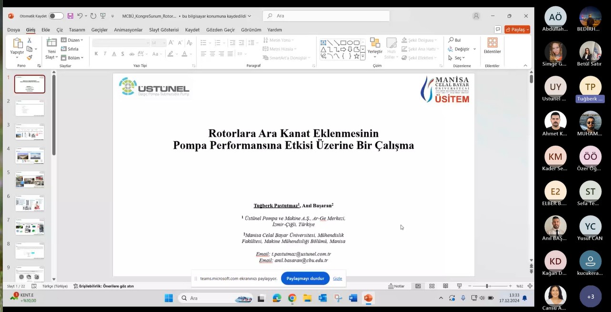Click the Yerleştir arrange icon
This screenshot has width=611, height=312.
[375, 43]
